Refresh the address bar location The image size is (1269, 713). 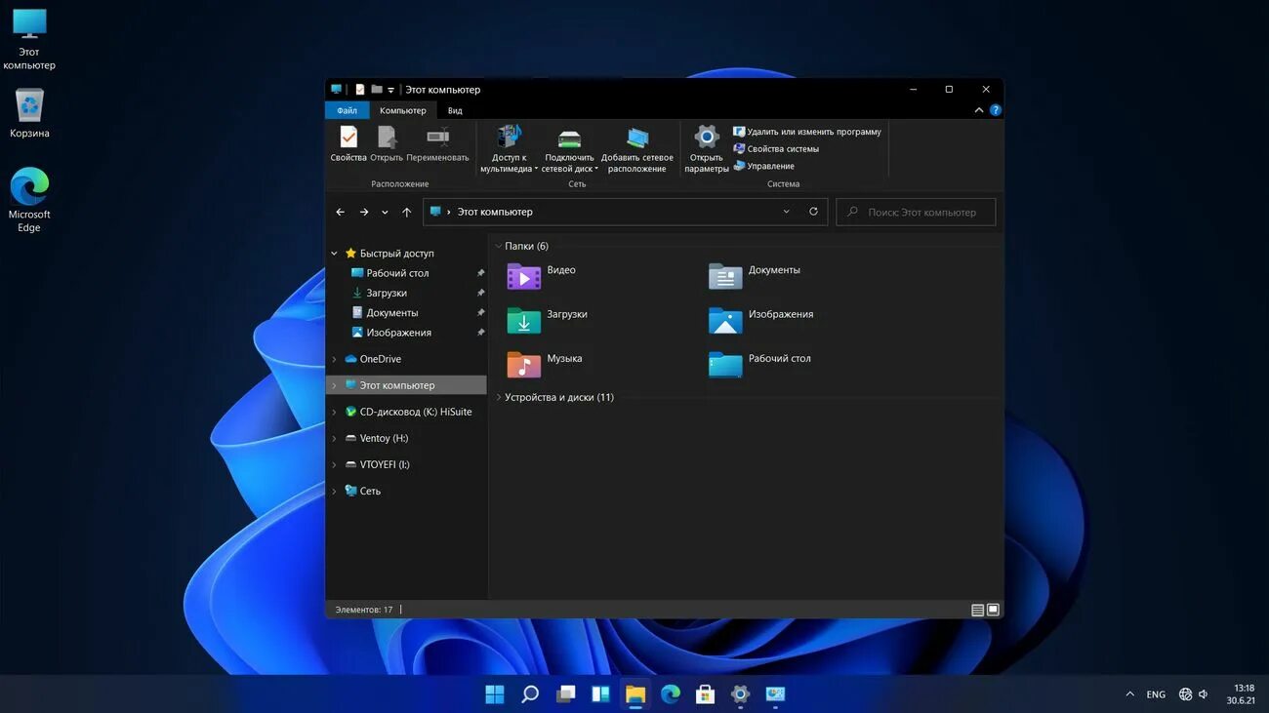[x=813, y=212]
